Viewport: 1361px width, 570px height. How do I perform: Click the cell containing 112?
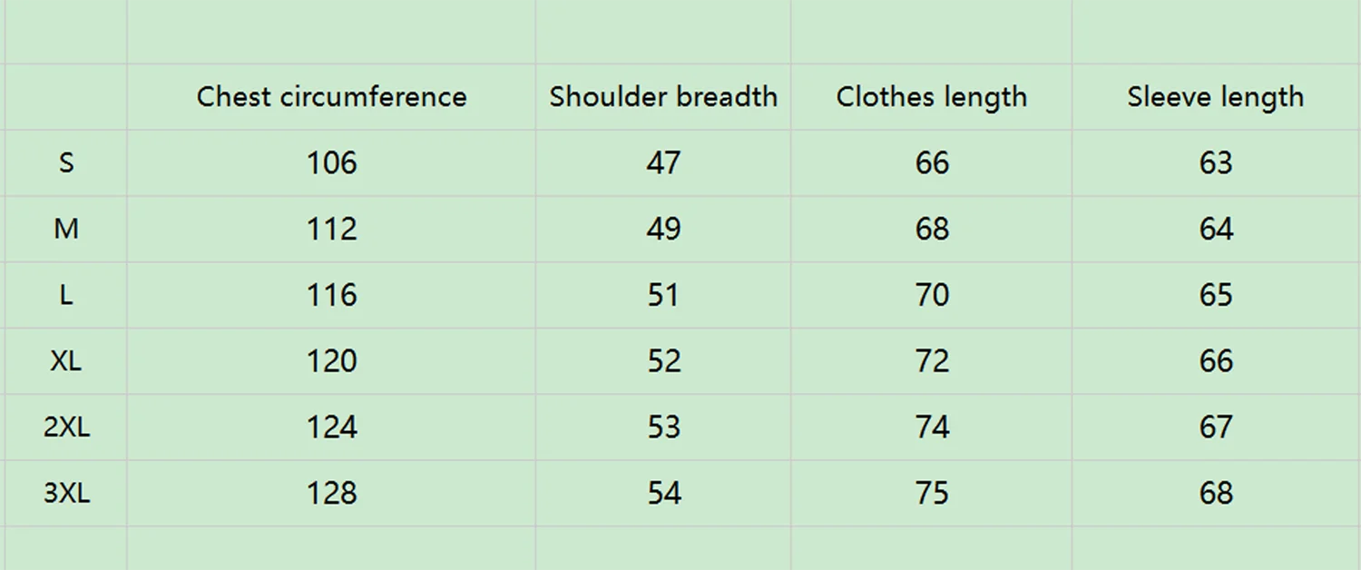[331, 229]
